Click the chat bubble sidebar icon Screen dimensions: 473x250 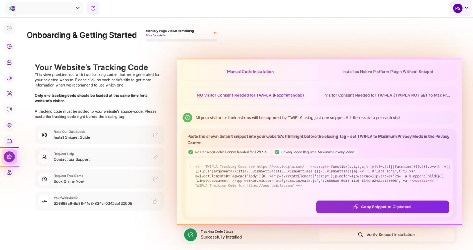9,109
